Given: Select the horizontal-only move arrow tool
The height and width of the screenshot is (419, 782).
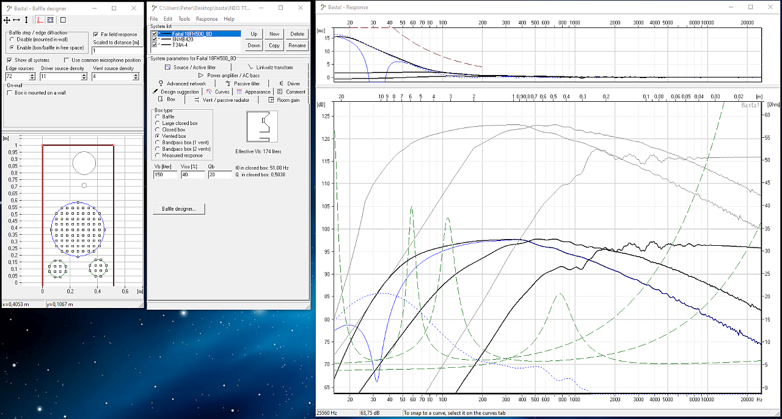Looking at the screenshot, I should pyautogui.click(x=16, y=20).
